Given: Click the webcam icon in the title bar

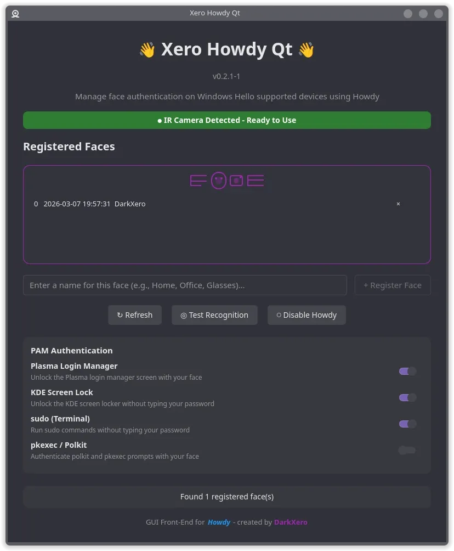Looking at the screenshot, I should click(x=15, y=14).
